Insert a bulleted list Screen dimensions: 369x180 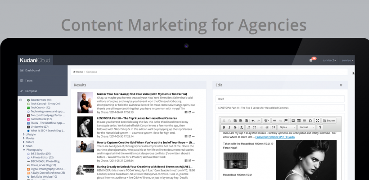[x=255, y=127]
